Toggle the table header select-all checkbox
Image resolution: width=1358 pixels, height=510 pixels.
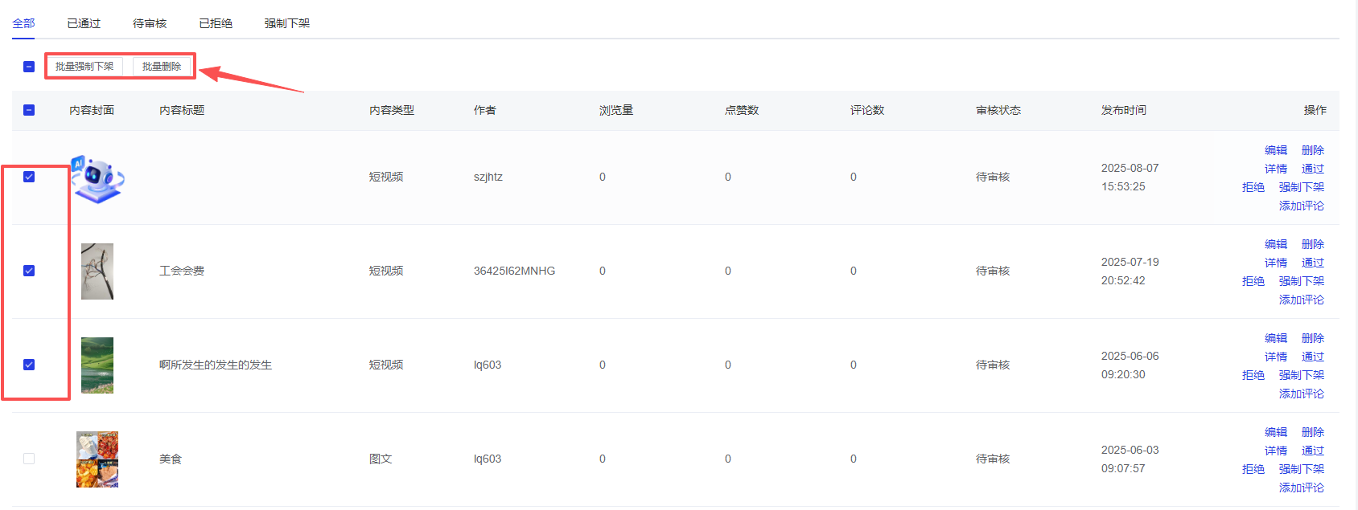[29, 110]
